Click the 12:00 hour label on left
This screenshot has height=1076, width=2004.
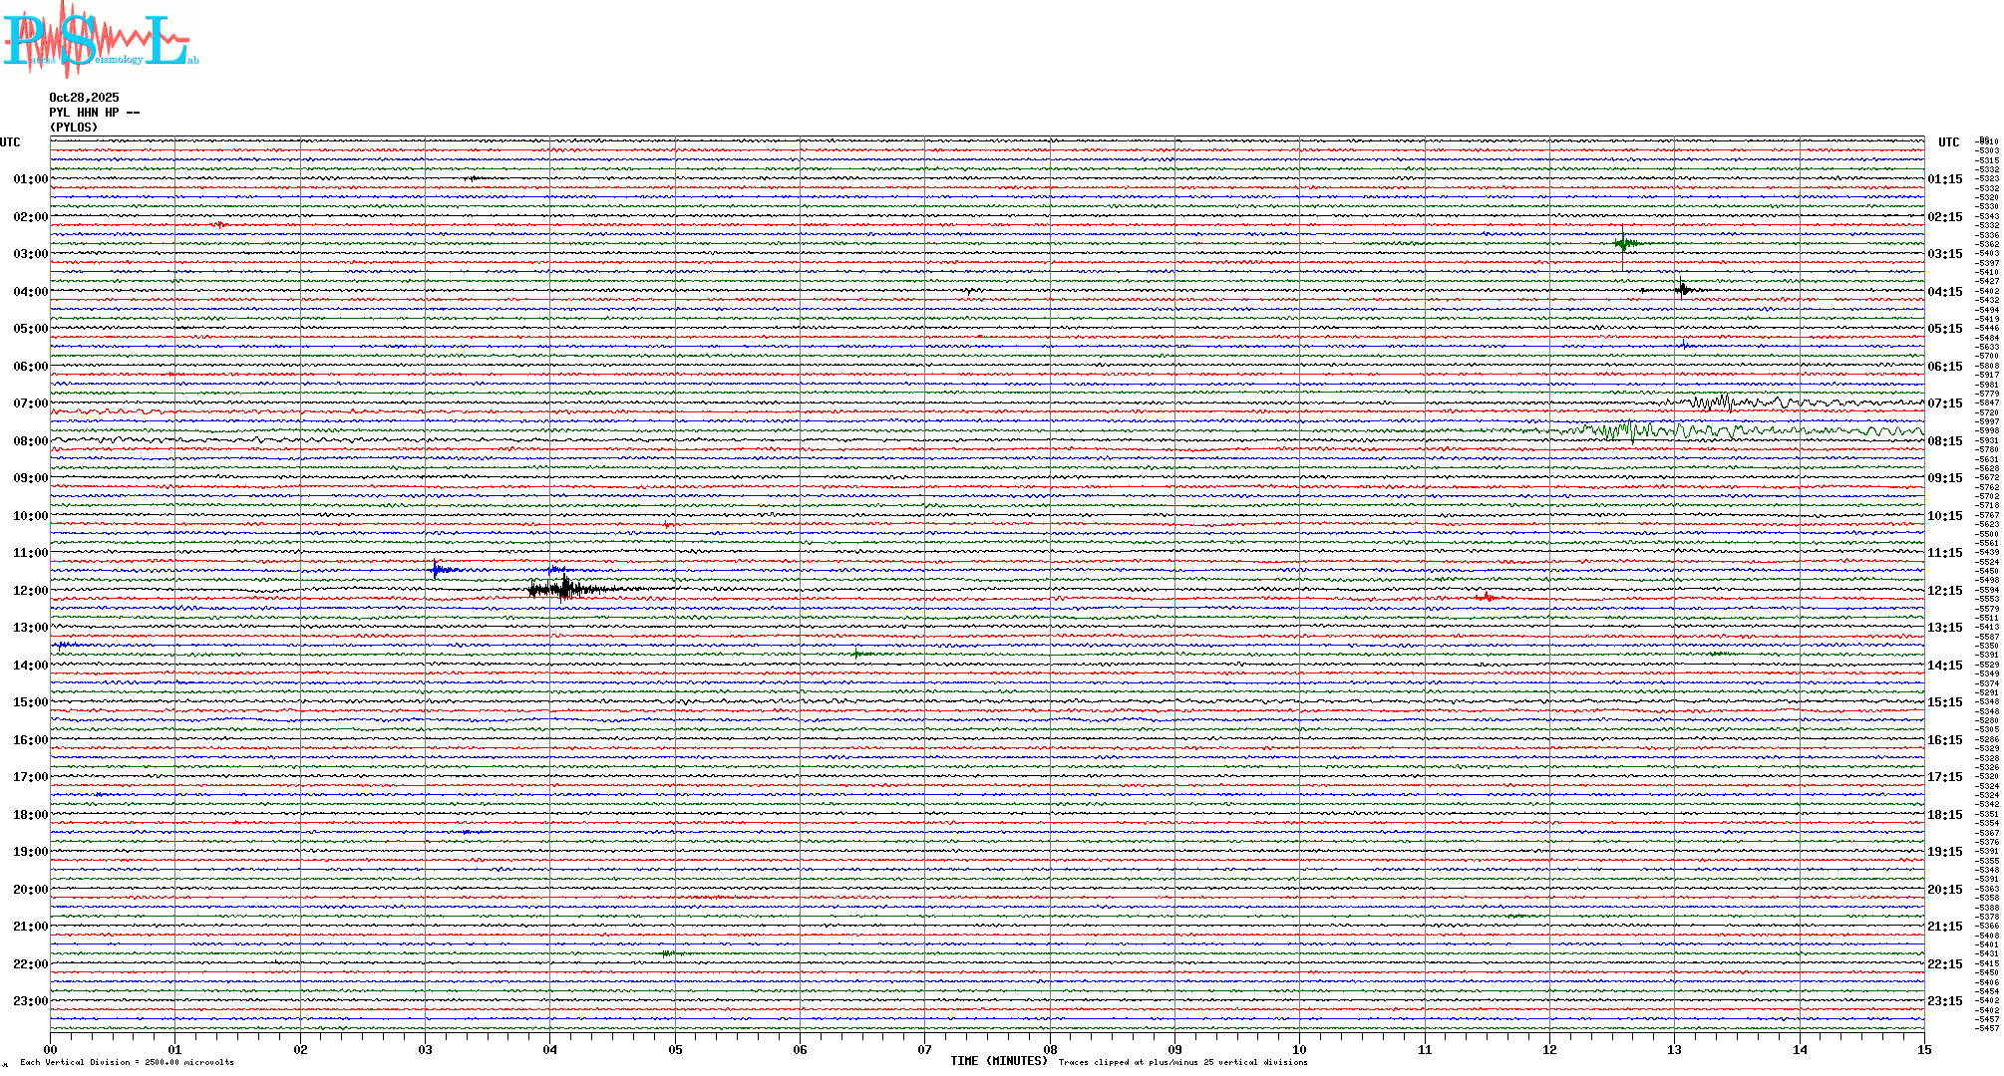30,591
